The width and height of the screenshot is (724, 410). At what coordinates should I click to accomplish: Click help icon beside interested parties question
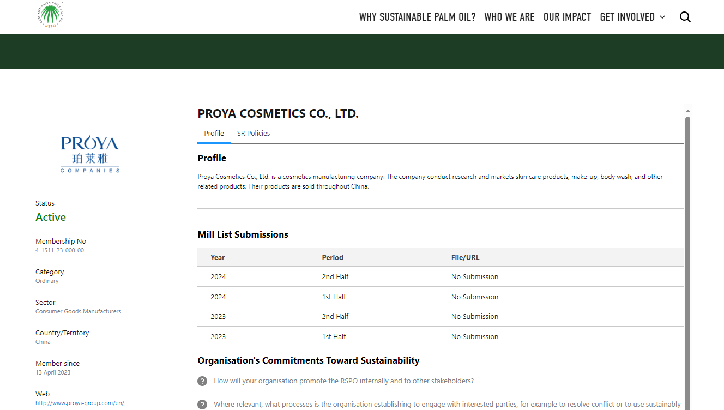[202, 405]
